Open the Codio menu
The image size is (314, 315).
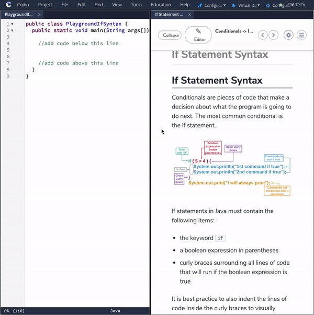click(23, 5)
